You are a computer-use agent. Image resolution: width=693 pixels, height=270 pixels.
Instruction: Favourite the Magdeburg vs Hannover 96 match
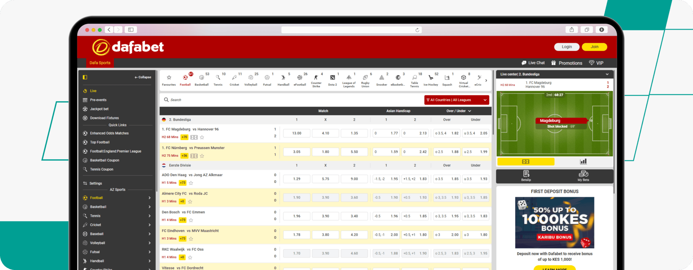point(202,137)
